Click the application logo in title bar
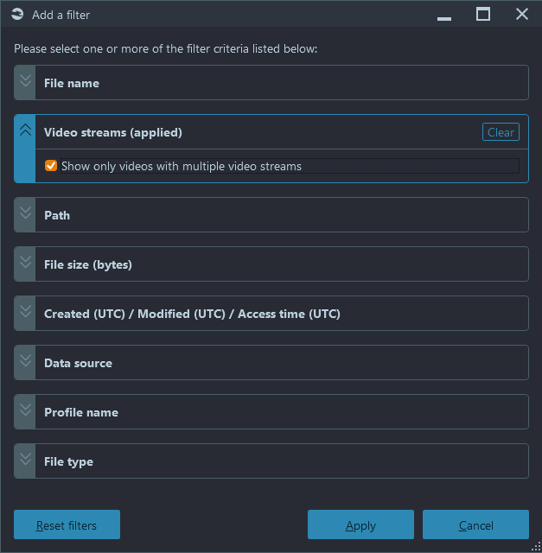The height and width of the screenshot is (553, 542). (17, 15)
